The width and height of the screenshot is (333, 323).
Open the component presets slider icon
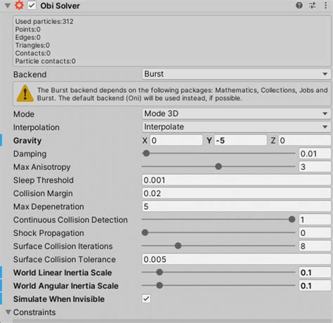coord(313,6)
